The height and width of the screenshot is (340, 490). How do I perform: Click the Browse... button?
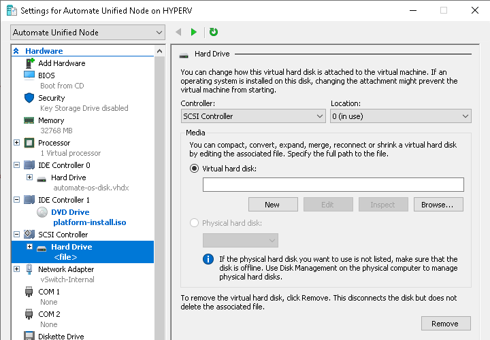[x=438, y=204]
